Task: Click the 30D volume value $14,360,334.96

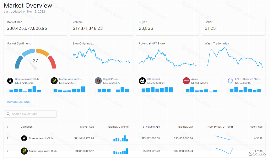Action: [184, 151]
